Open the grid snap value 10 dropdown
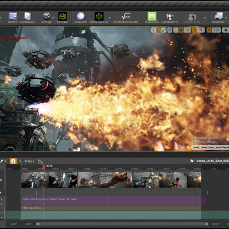 coord(187,30)
